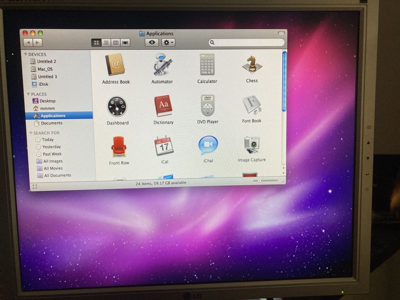
Task: Click the '24 items, 59.17 GB available' status text
Action: 161,183
